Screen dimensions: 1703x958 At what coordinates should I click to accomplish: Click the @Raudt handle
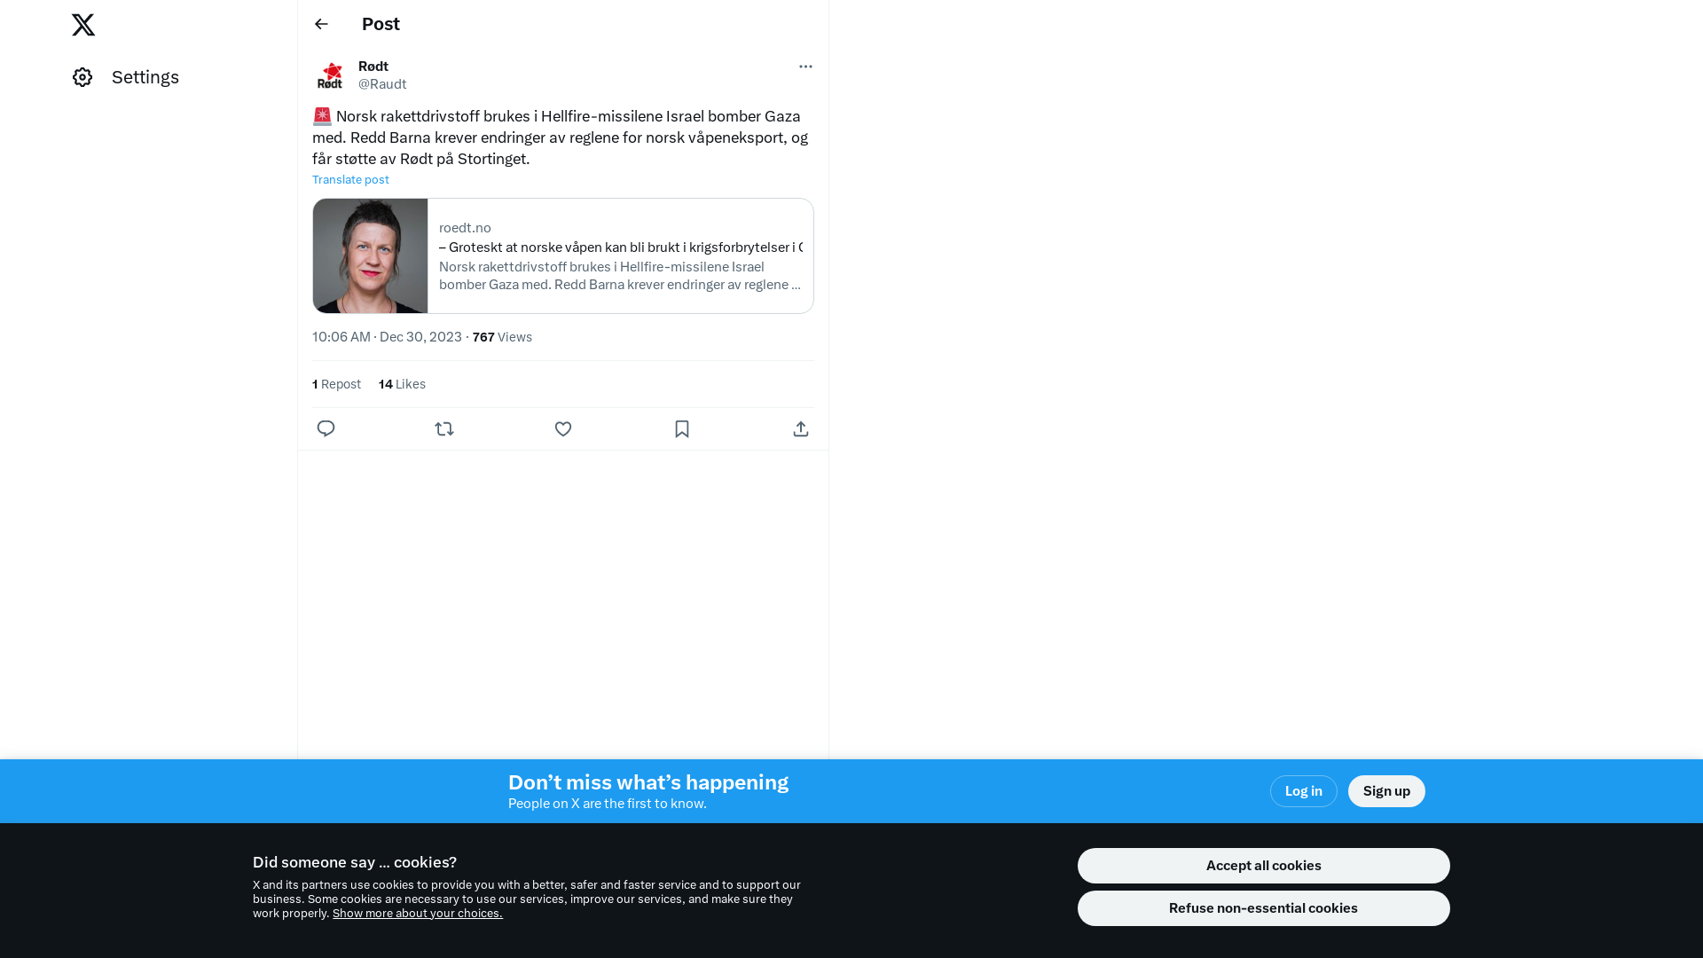coord(382,84)
